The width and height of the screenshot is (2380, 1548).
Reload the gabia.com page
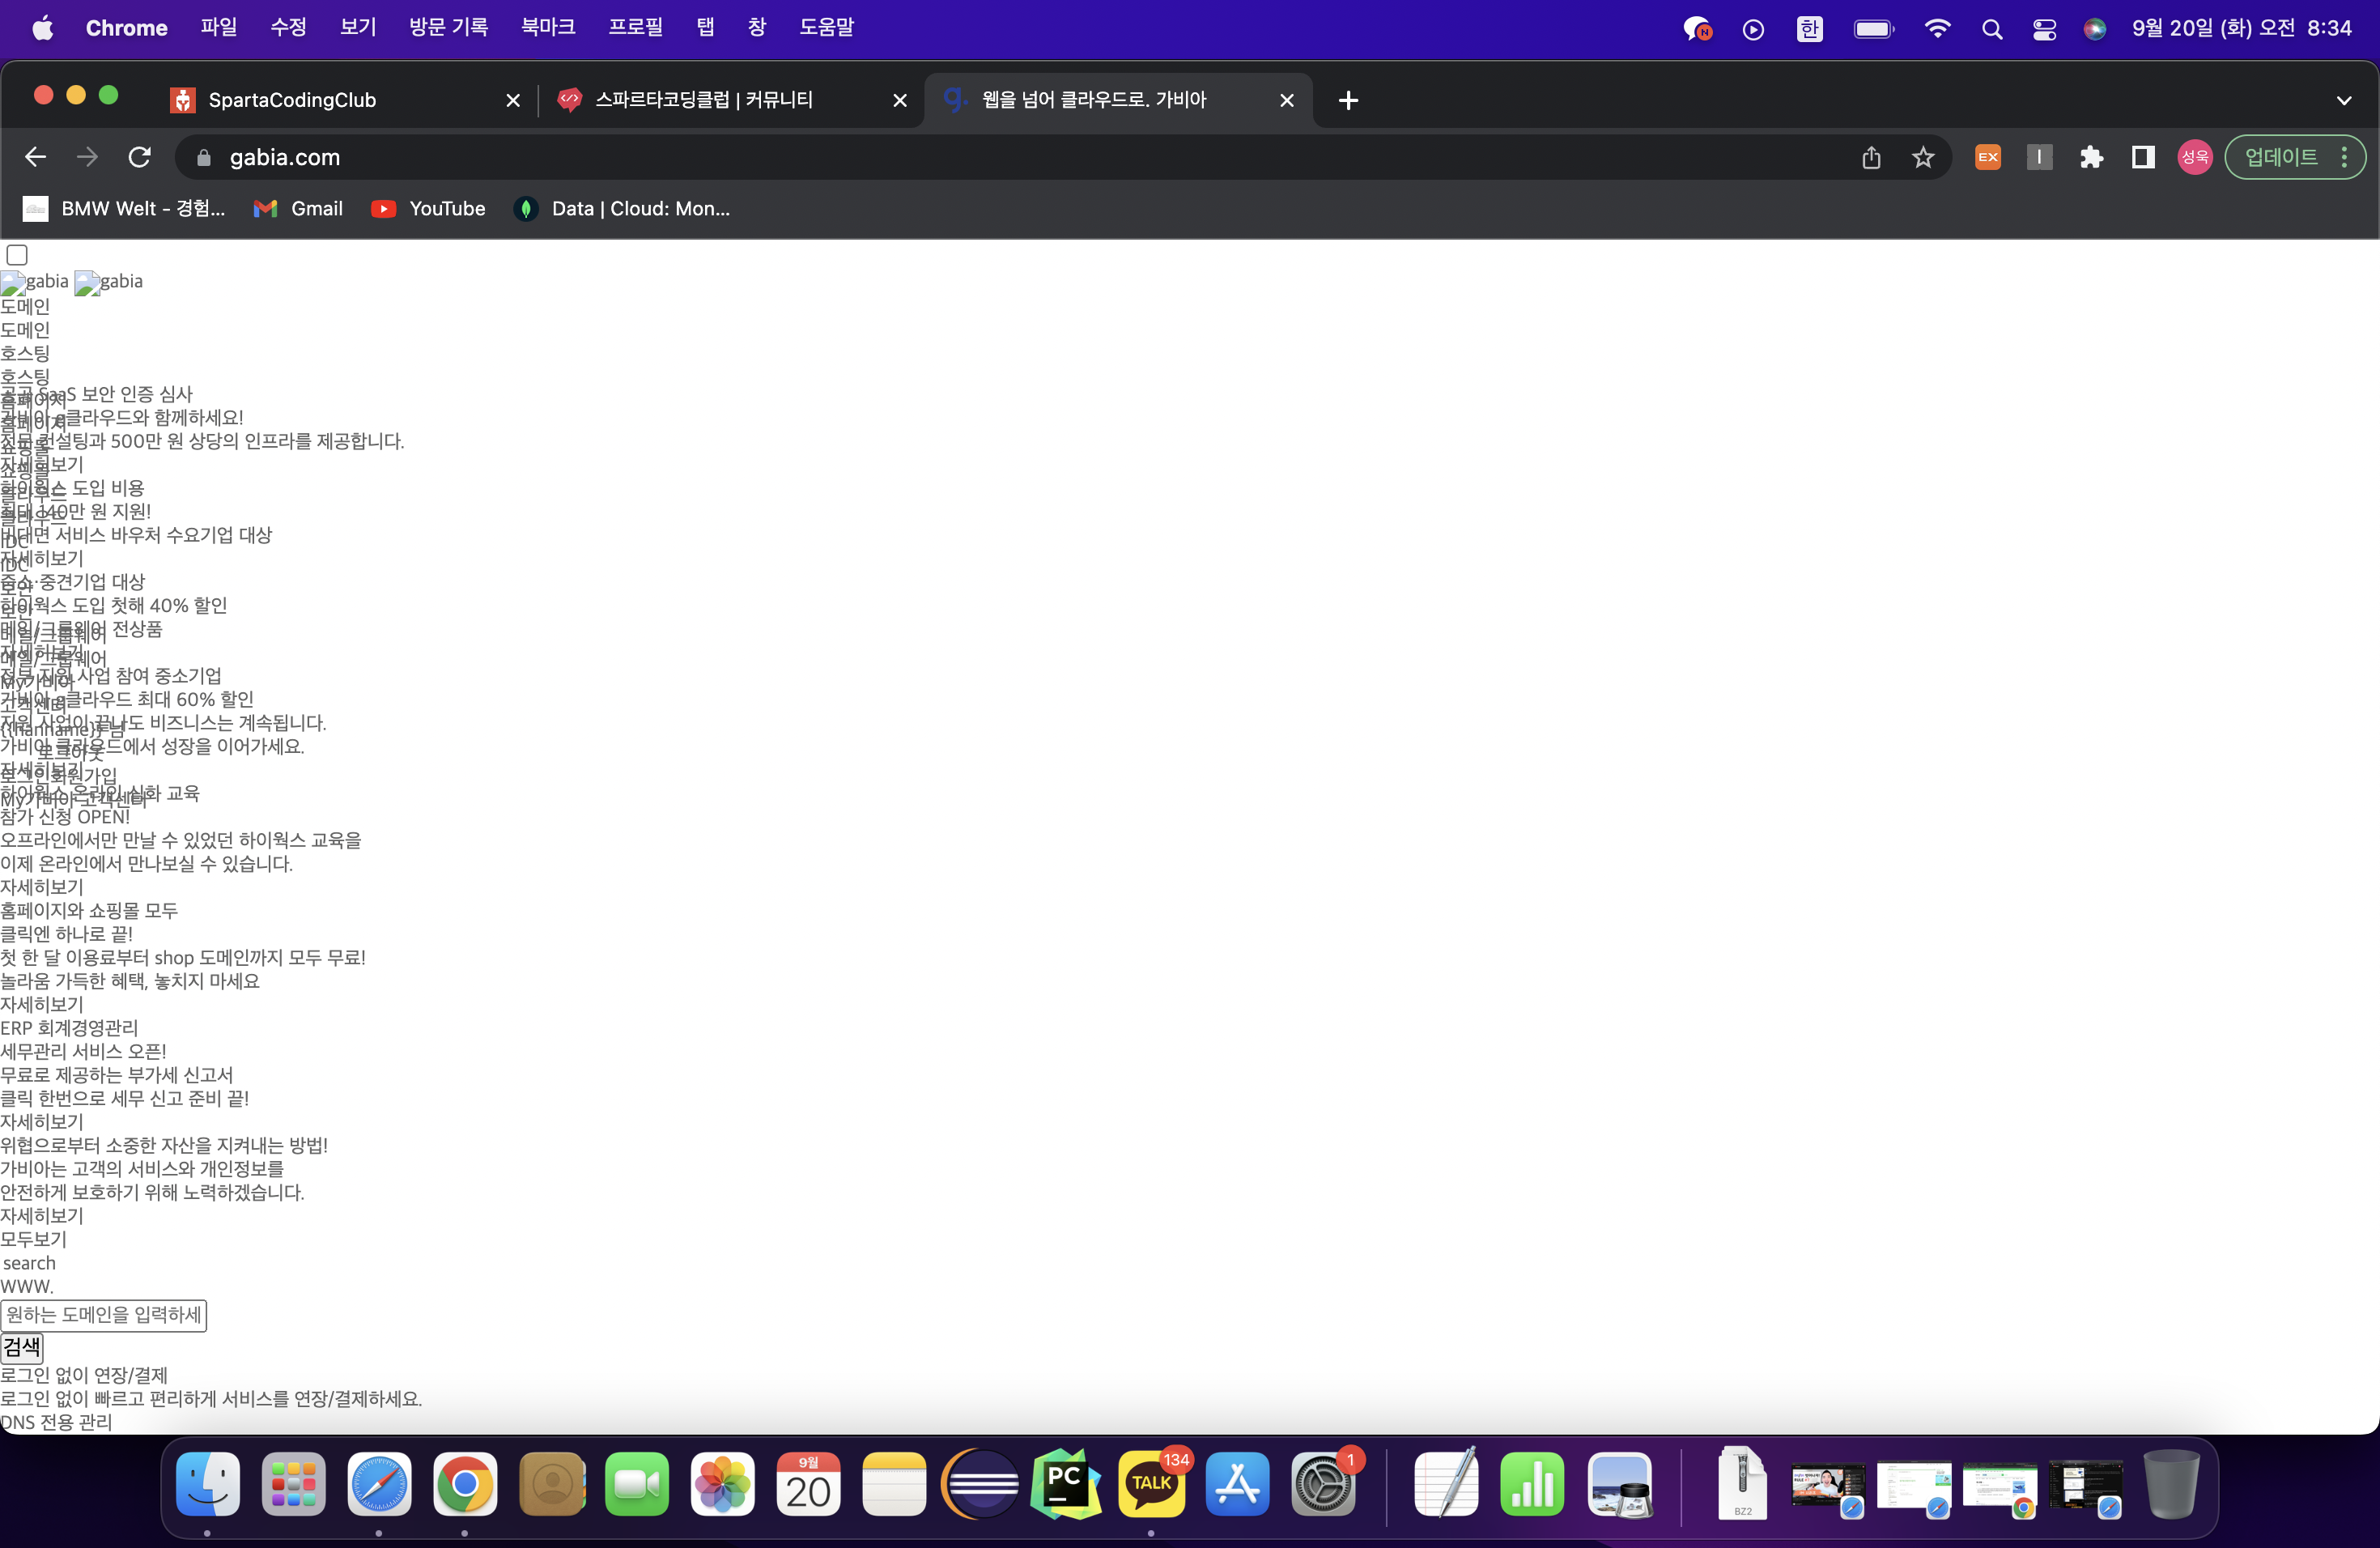pyautogui.click(x=140, y=157)
